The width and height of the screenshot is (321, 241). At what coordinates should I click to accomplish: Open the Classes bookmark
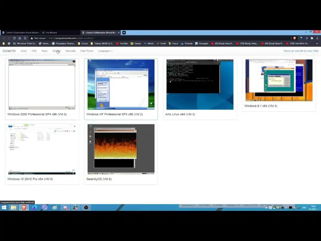click(x=136, y=43)
